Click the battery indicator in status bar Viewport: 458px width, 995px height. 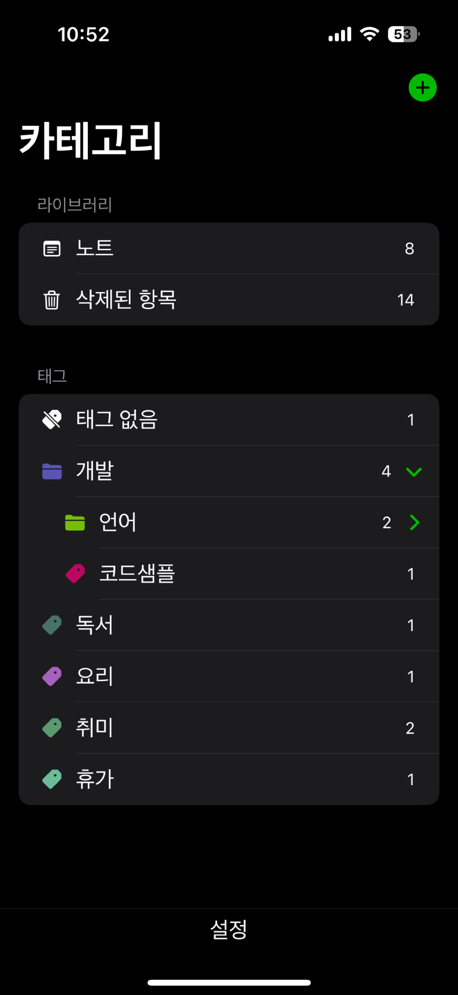(x=404, y=34)
